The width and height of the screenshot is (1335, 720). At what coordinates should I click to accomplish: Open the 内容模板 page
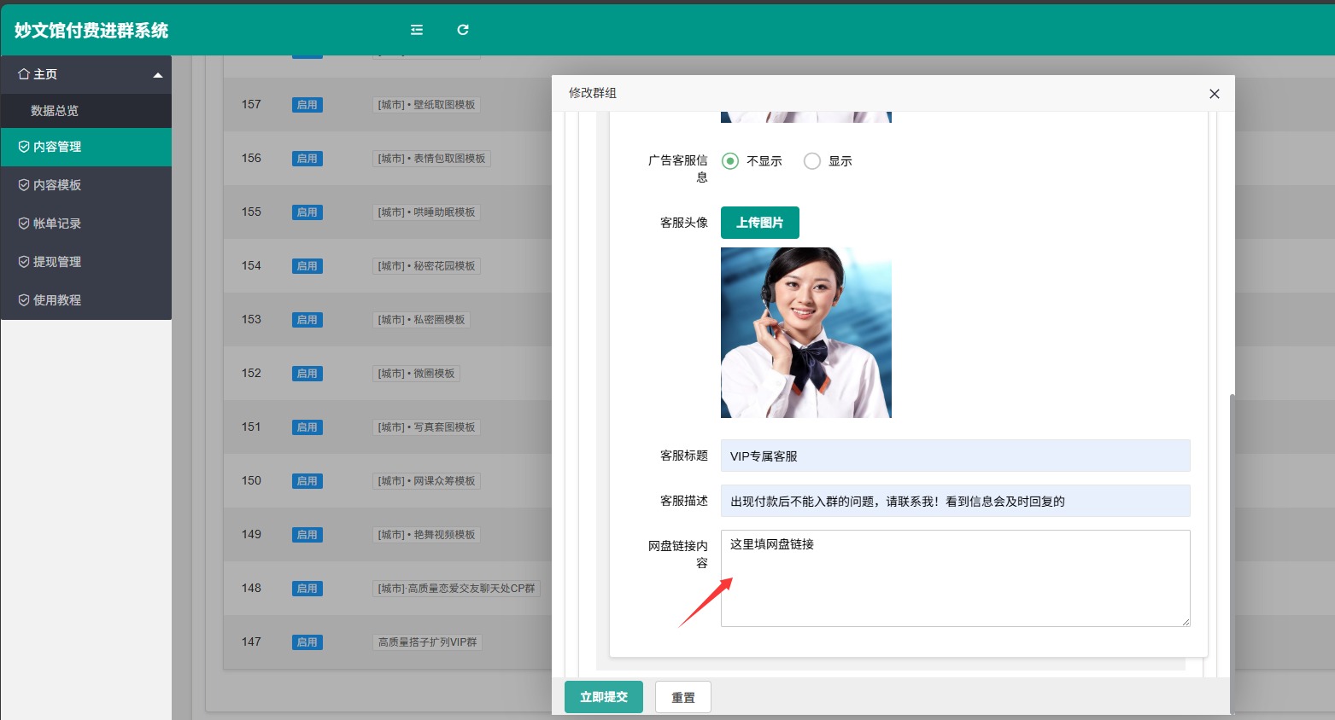coord(56,184)
